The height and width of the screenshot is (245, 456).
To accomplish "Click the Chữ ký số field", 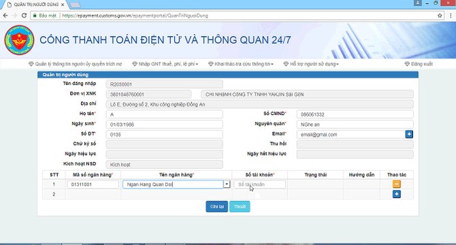I will (164, 144).
